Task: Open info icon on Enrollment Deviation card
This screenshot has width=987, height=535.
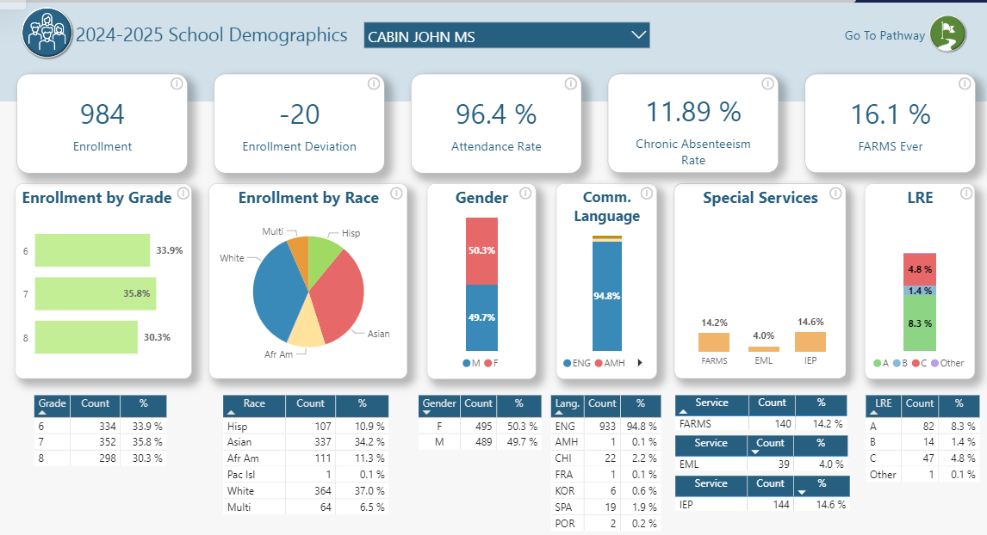Action: click(374, 83)
